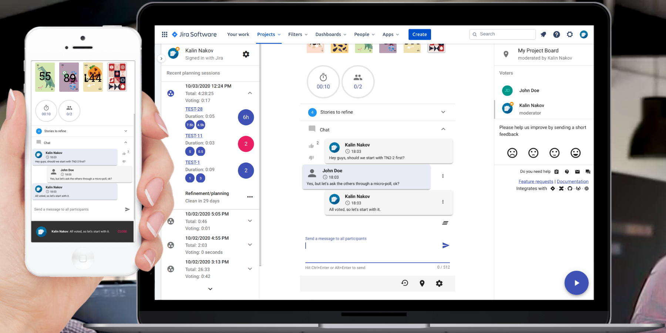
Task: Open Your work in the navigation bar
Action: point(238,34)
